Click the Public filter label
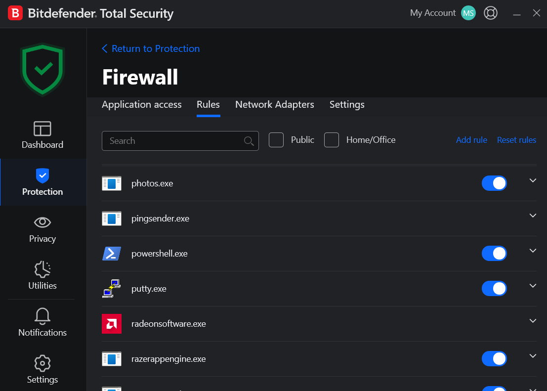The image size is (547, 391). 302,140
